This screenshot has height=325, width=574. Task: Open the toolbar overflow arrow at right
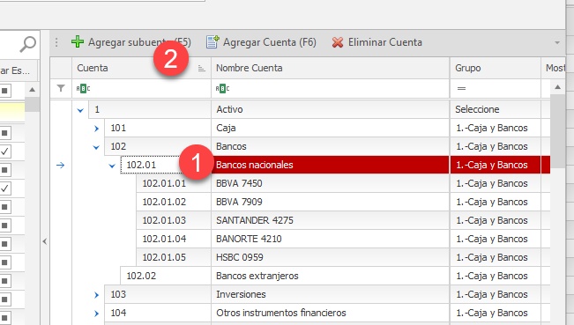point(557,43)
